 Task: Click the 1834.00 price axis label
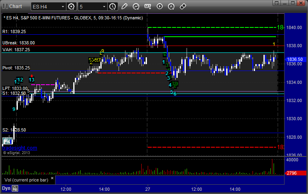[294, 82]
